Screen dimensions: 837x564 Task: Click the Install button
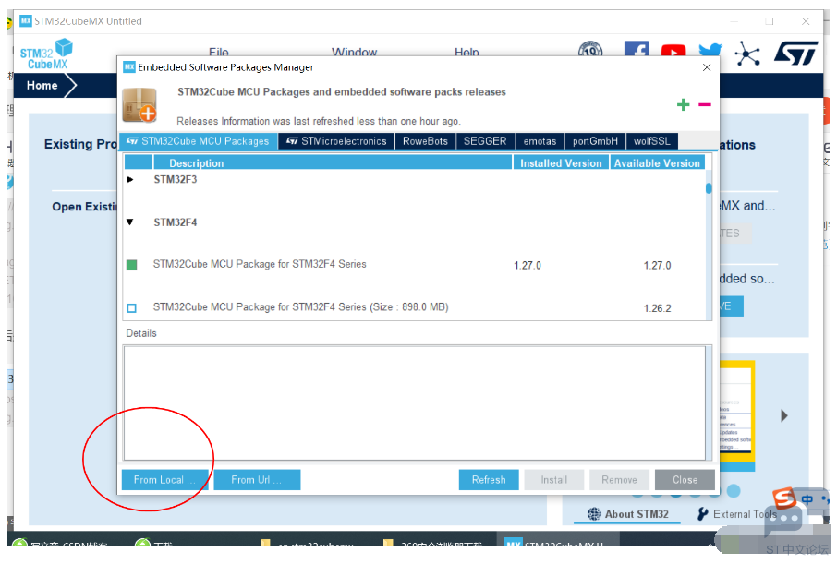point(553,480)
